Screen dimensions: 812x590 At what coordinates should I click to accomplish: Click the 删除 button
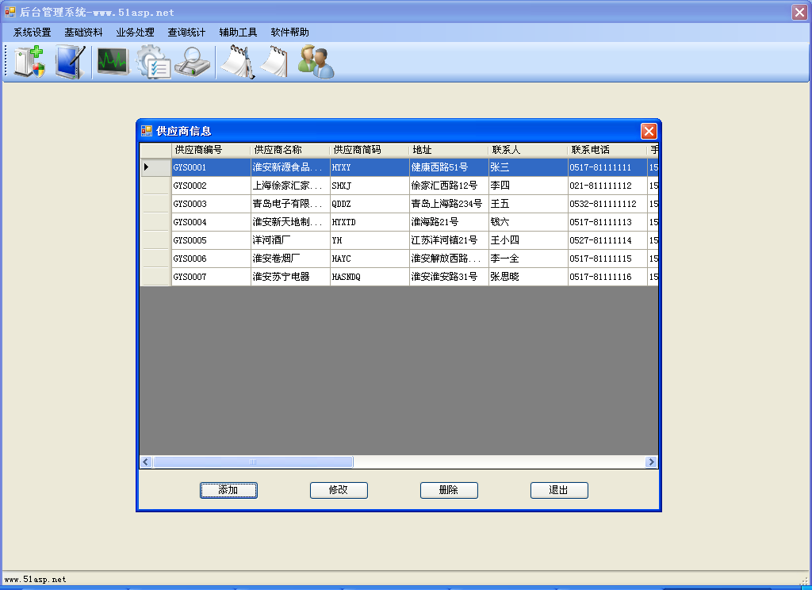coord(449,490)
